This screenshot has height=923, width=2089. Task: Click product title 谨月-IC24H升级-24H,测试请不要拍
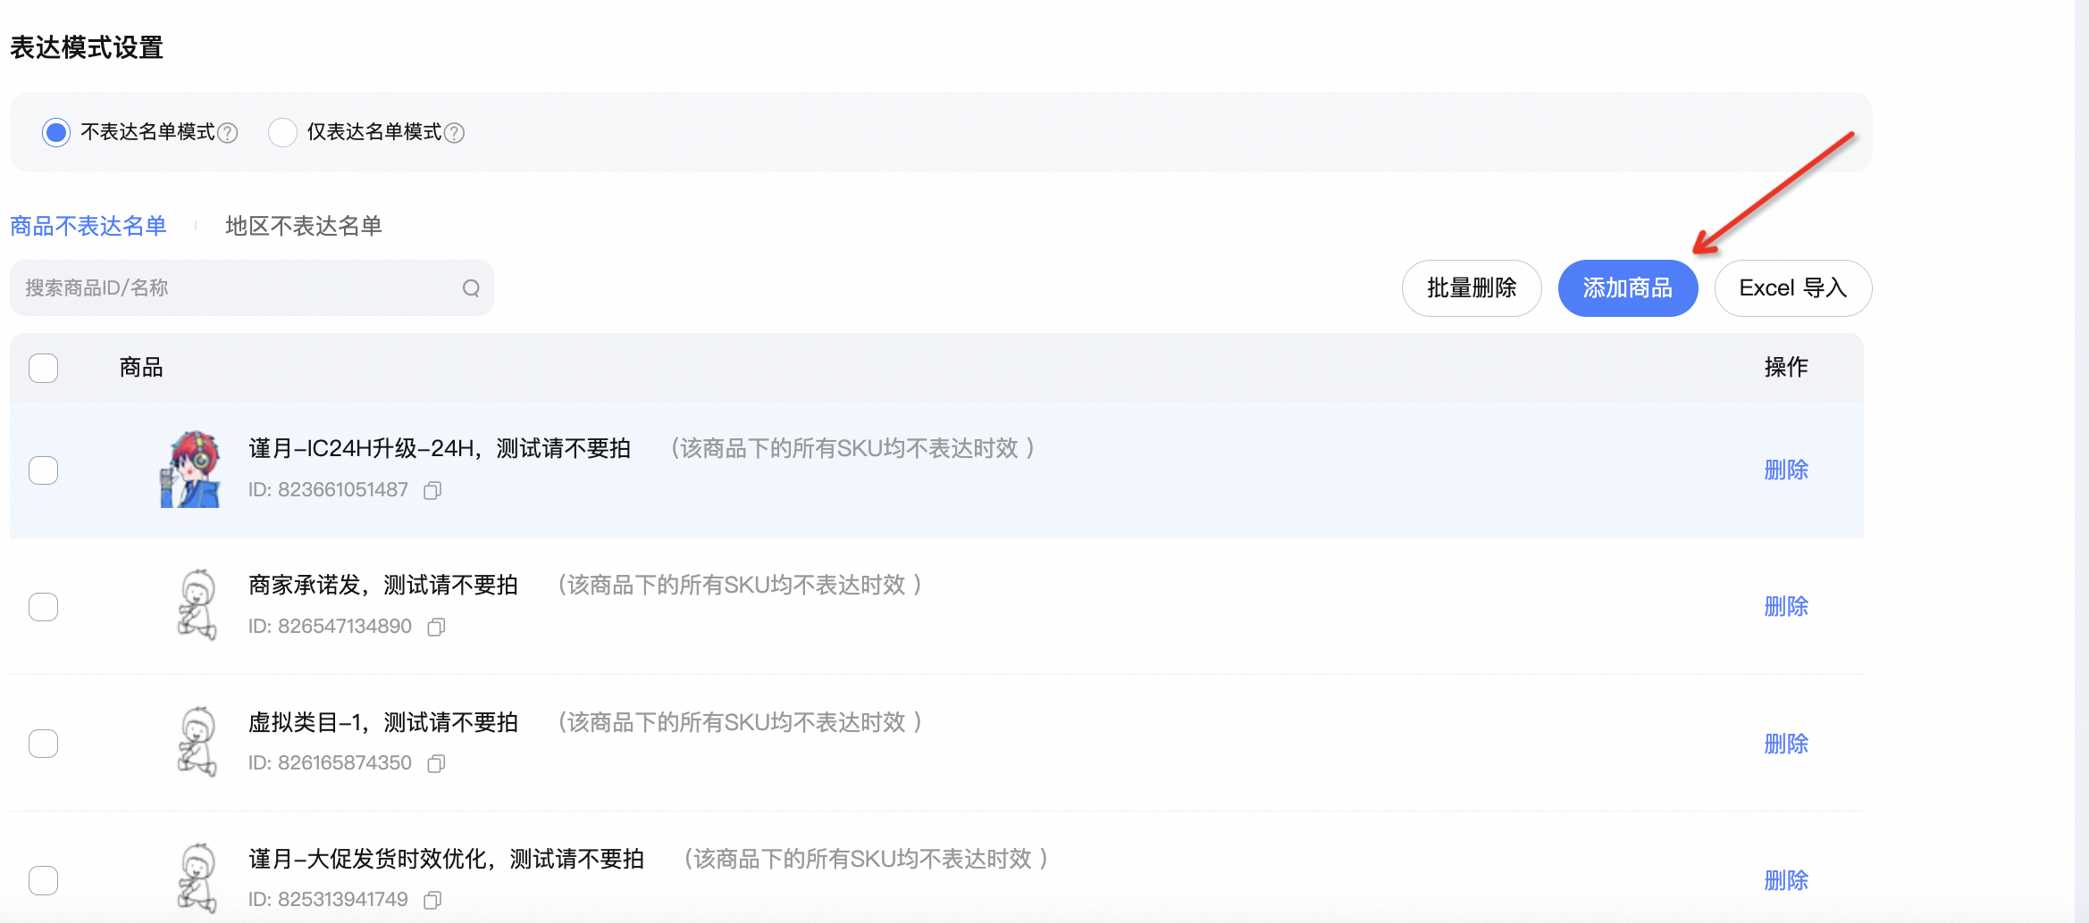[440, 448]
